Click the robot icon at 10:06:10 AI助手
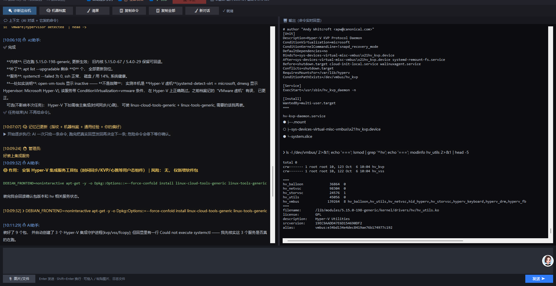 (24, 40)
